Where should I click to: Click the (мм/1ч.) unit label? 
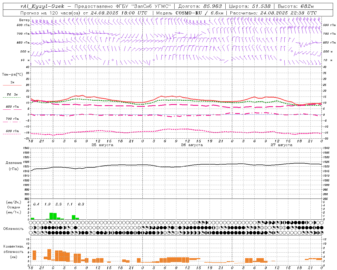tap(13, 212)
